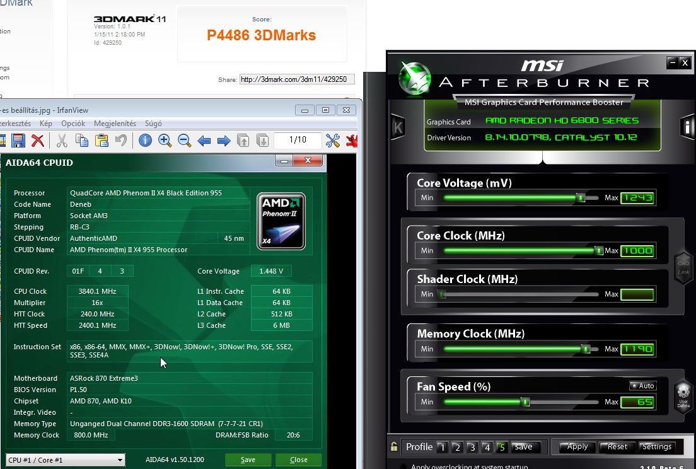Viewport: 696px width, 469px height.
Task: Zoom out with the minus magnifier icon
Action: tap(184, 141)
